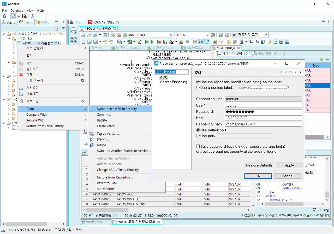The height and width of the screenshot is (234, 334).
Task: Collapse the '01.SQL성능개선' tree node
Action: 4,34
